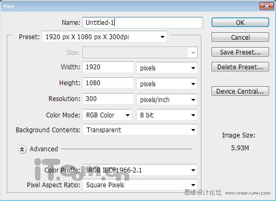Open the Width units dropdown
The image size is (276, 201).
pyautogui.click(x=167, y=68)
